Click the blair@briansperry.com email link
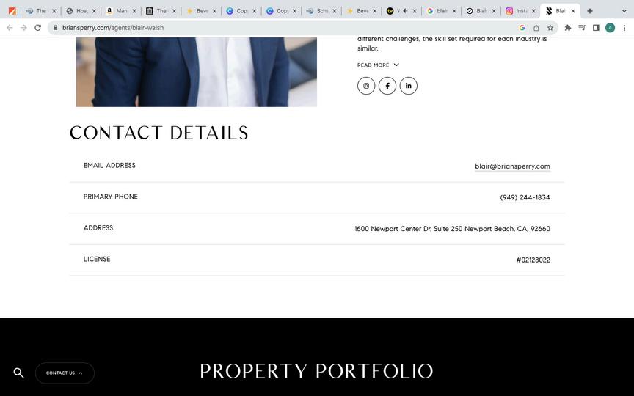Screen dimensions: 634x396 [512, 166]
